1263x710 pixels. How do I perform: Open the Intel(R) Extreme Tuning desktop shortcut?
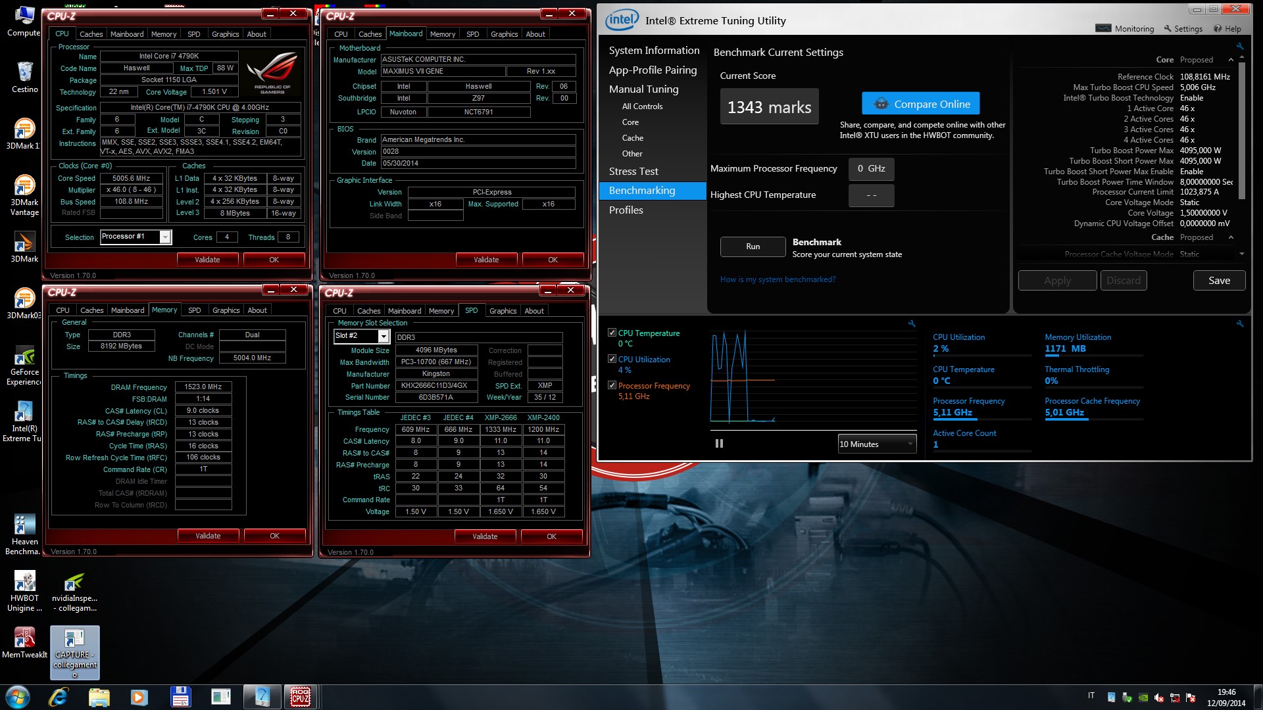[24, 422]
